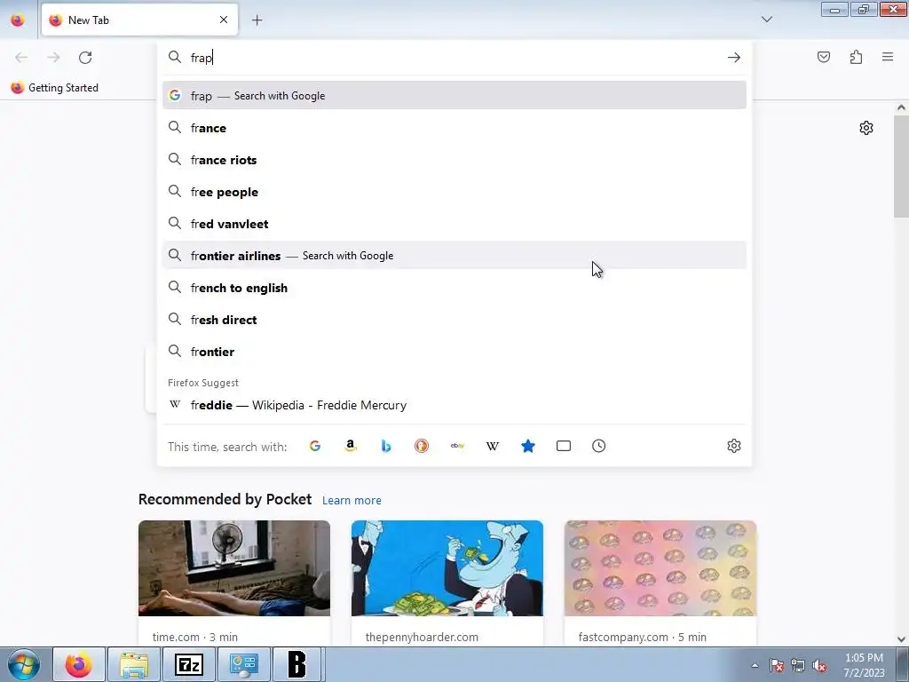This screenshot has height=682, width=909.
Task: Choose the france suggestion
Action: click(454, 128)
